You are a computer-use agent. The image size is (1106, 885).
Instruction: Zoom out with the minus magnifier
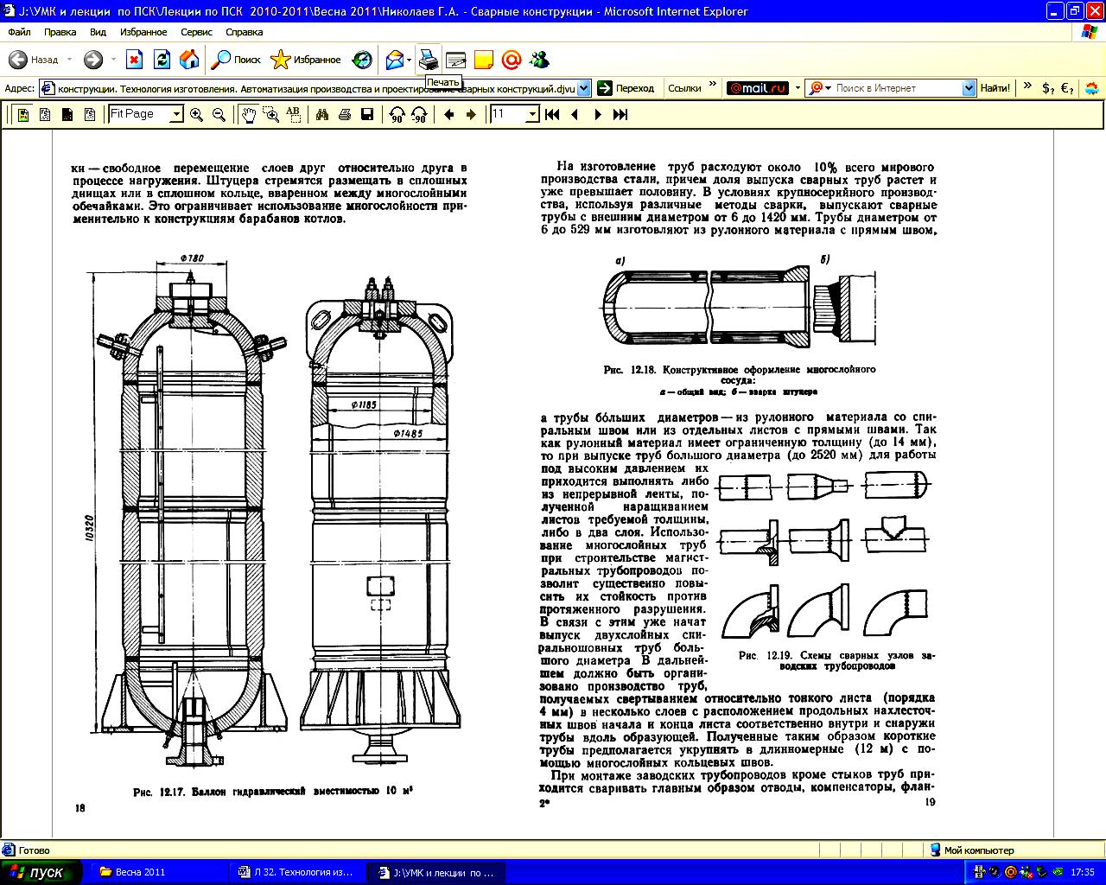219,114
